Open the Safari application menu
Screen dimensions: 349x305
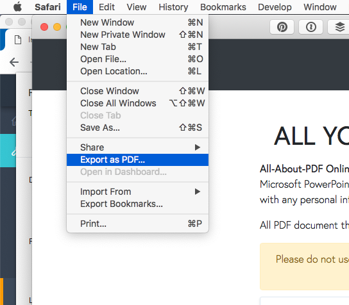47,7
